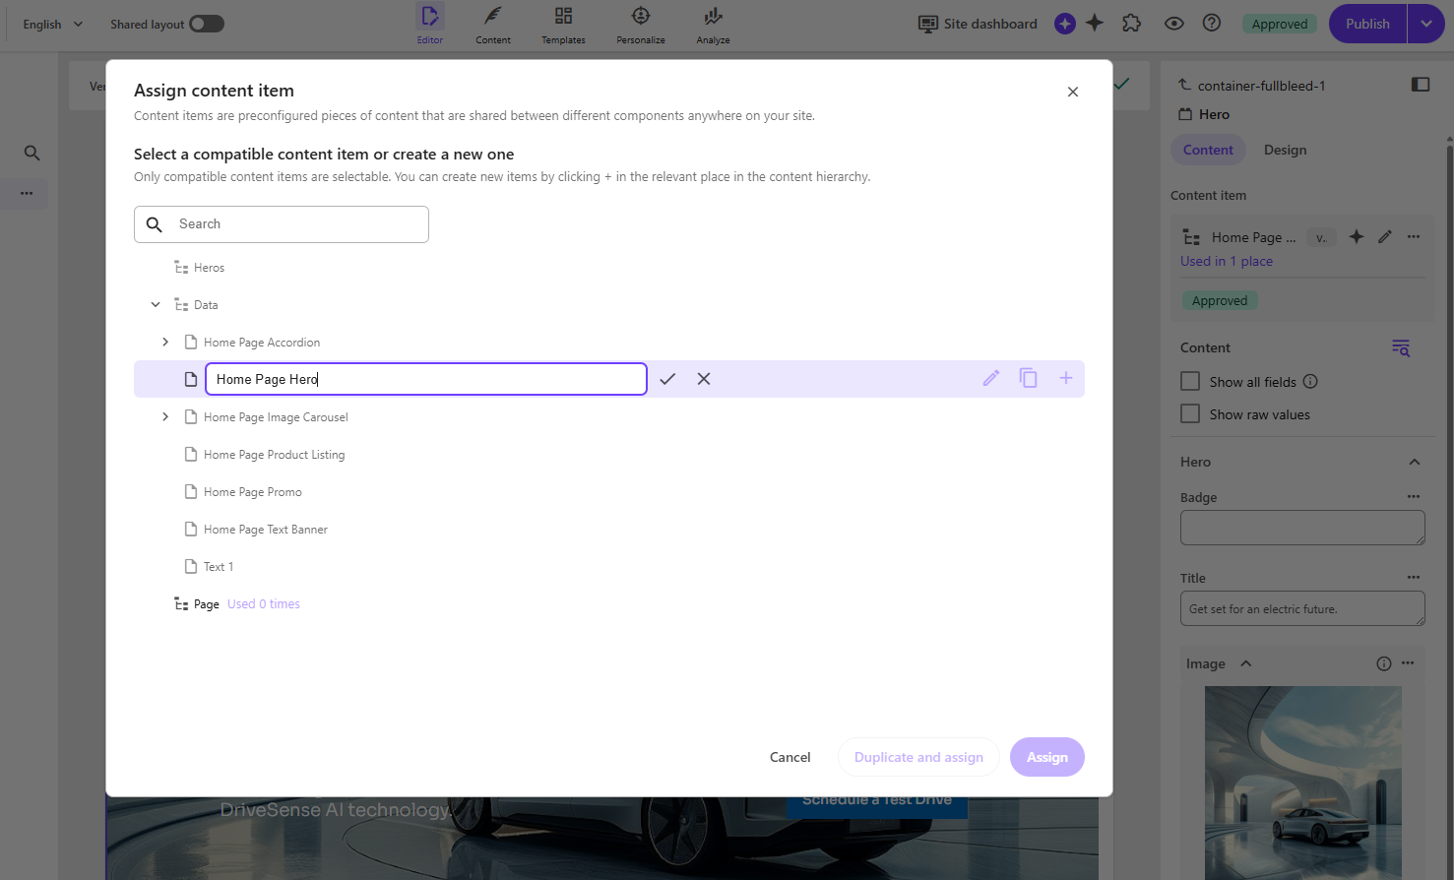Open the Templates view
The image size is (1454, 880).
(563, 24)
